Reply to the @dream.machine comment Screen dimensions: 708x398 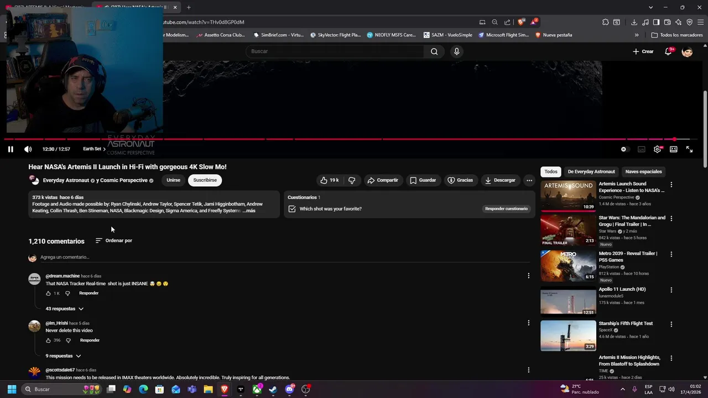click(x=88, y=294)
